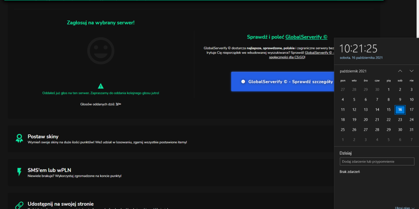Select October 15 in the calendar
This screenshot has height=209, width=419.
click(x=388, y=110)
